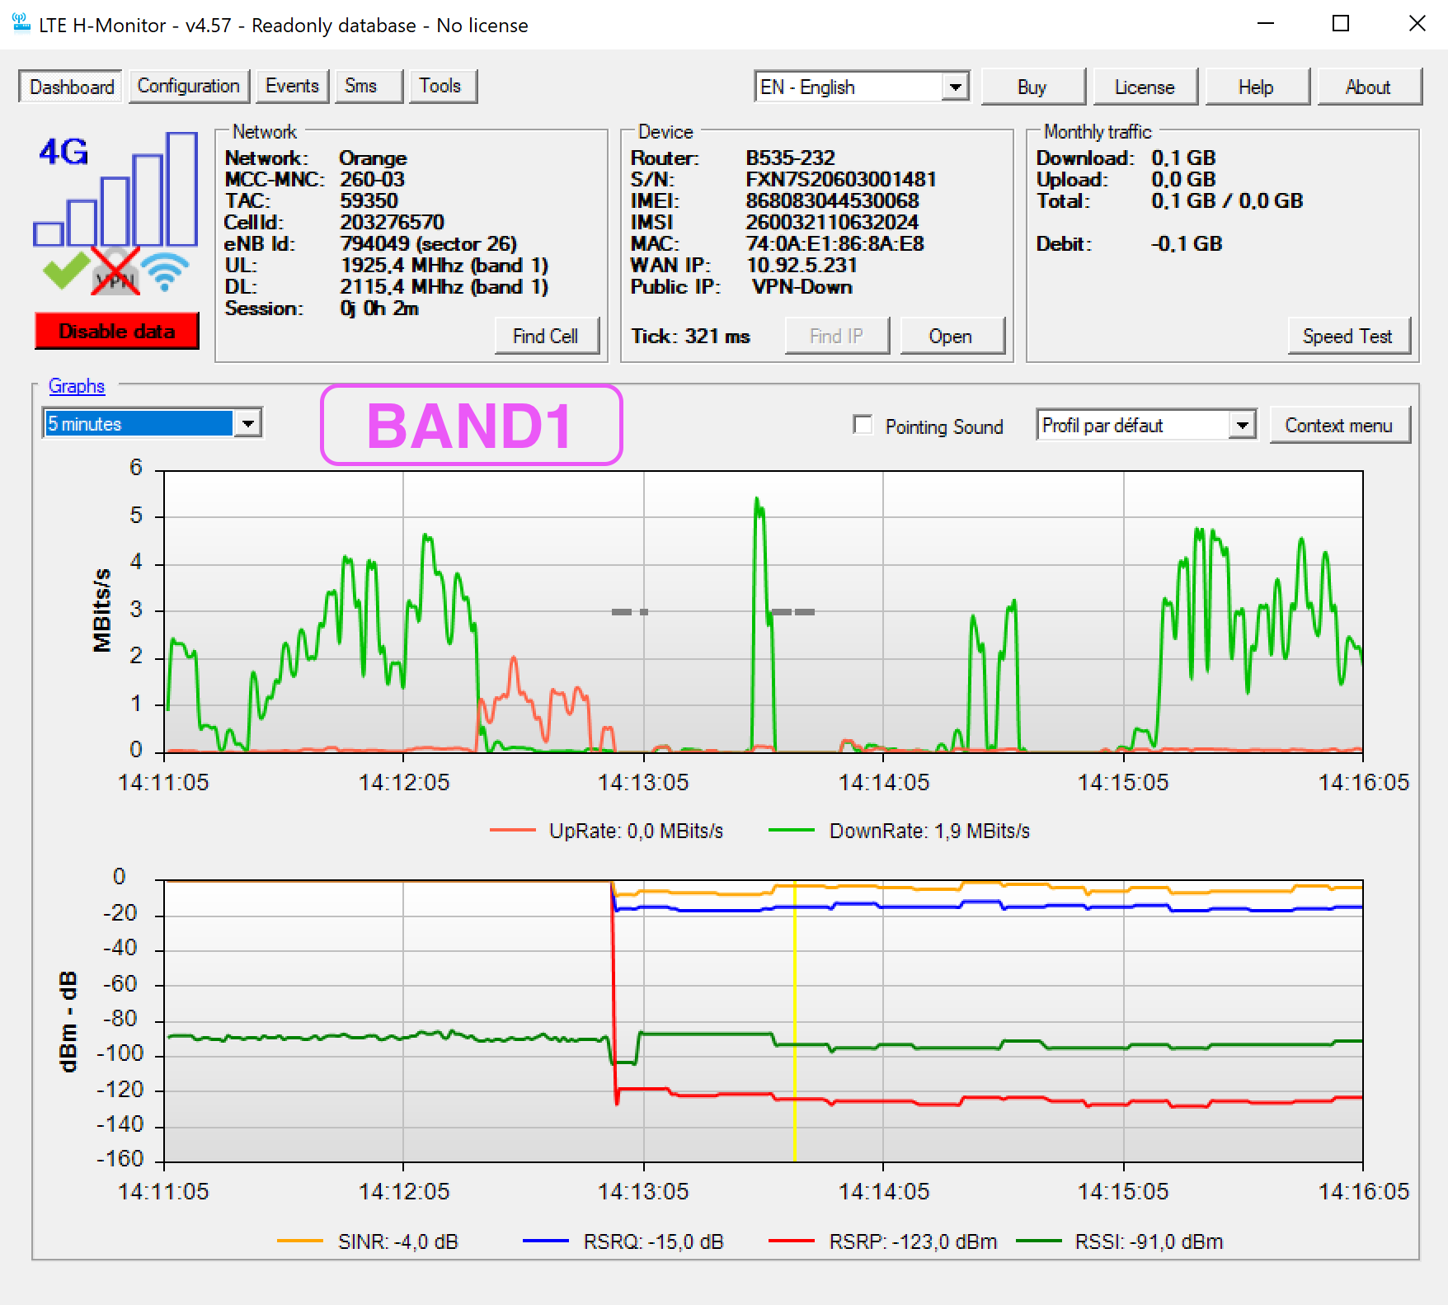Screen dimensions: 1448x1305
Task: Click the LTE H-Monitor title bar app icon
Action: click(x=21, y=24)
